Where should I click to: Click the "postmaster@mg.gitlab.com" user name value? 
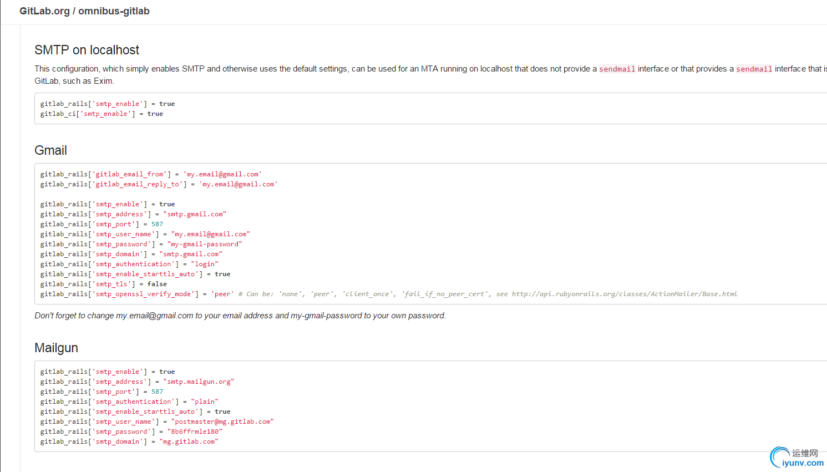tap(222, 422)
